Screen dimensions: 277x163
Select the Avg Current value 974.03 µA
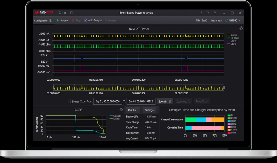click(151, 139)
